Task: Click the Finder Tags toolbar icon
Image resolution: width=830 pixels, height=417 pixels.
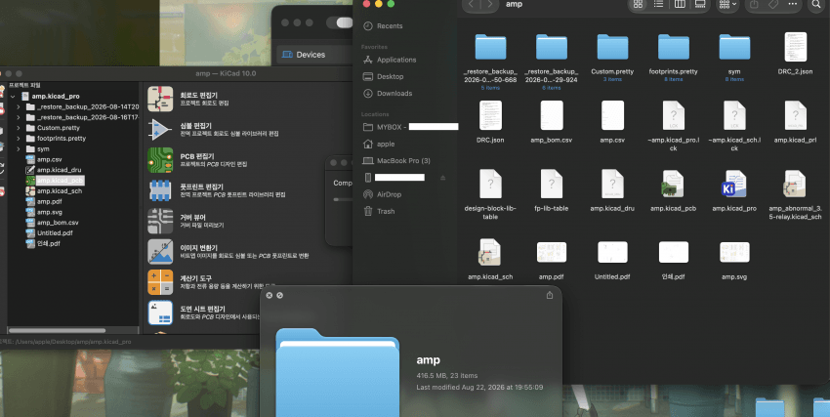Action: [772, 4]
